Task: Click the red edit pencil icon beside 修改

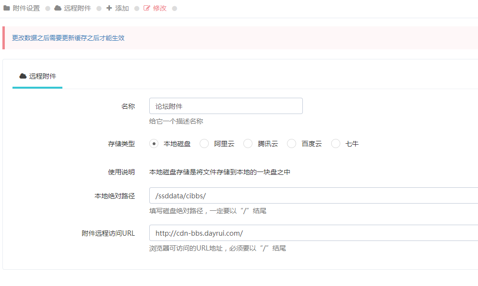Action: 147,8
